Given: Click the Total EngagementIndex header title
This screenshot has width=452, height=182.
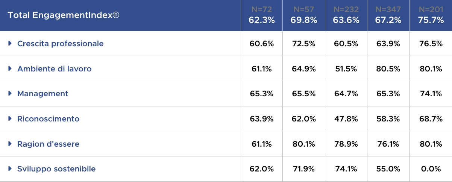Looking at the screenshot, I should click(64, 15).
